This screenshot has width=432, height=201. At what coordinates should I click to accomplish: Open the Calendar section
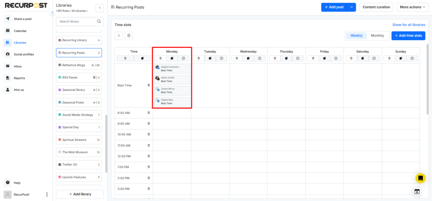20,31
